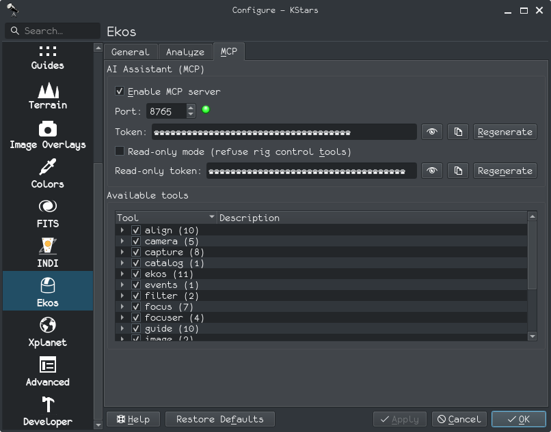The height and width of the screenshot is (432, 551).
Task: Open the FITS settings page
Action: pyautogui.click(x=47, y=214)
